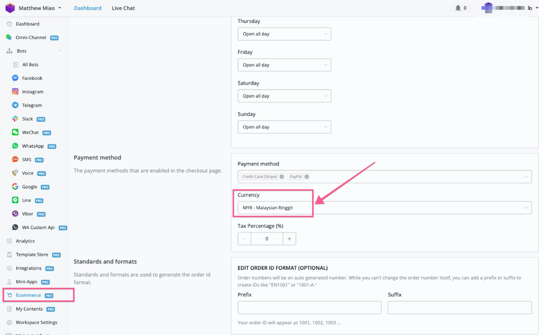Go to the Dashboard top tab

[87, 8]
